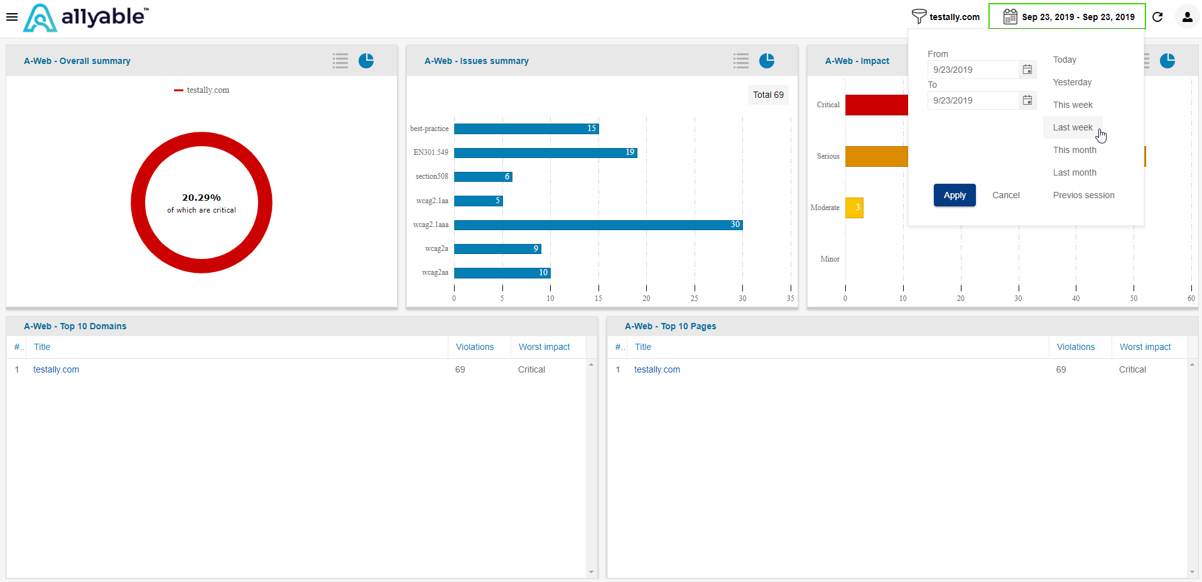Click the refresh icon in header
The image size is (1202, 582).
click(x=1157, y=17)
